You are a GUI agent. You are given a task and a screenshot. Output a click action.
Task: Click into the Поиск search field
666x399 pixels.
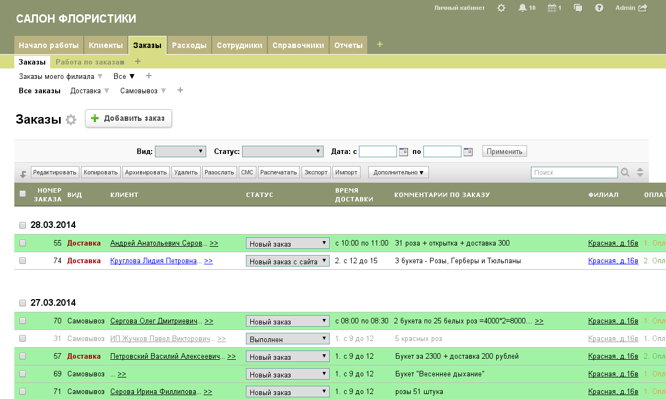574,173
